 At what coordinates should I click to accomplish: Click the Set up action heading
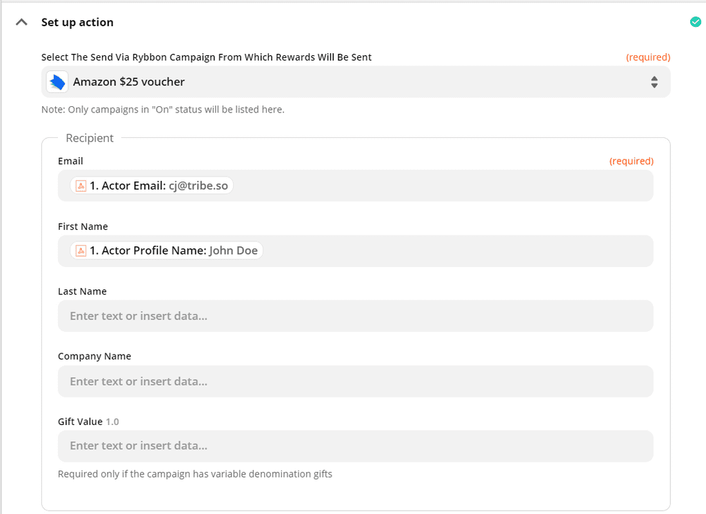(77, 22)
